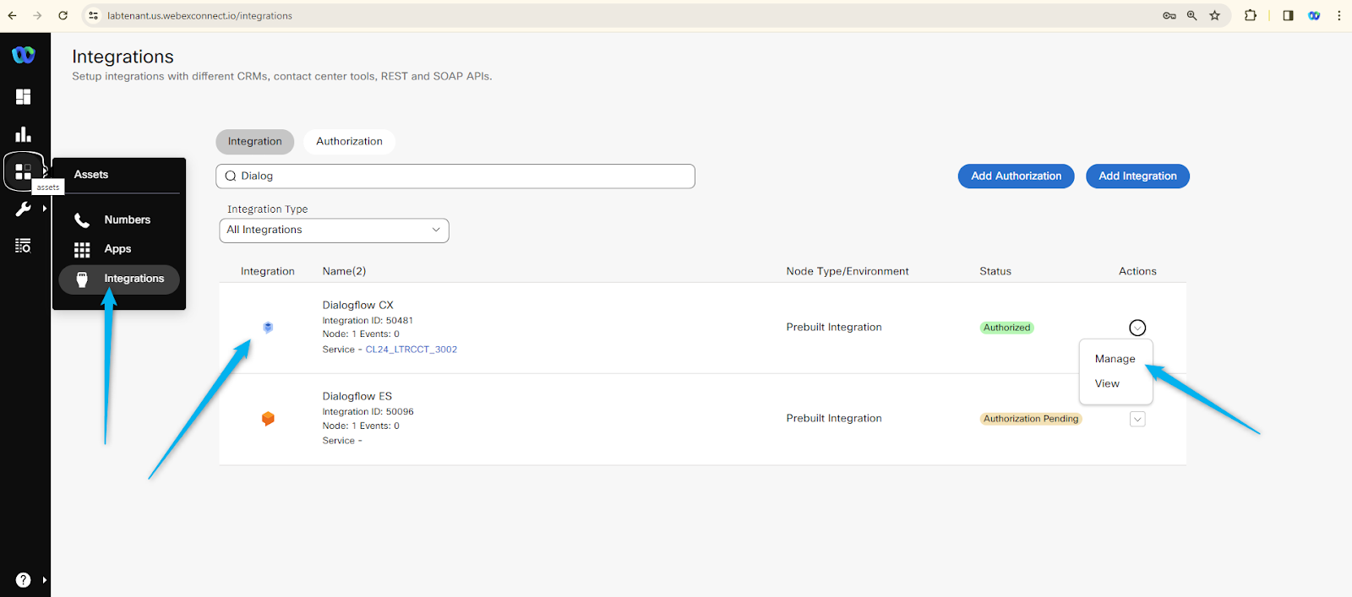Click the Status column header
The height and width of the screenshot is (597, 1352).
(995, 272)
